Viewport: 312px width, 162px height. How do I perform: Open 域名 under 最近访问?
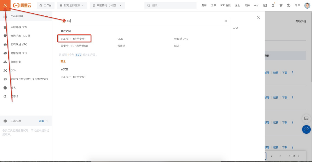tap(177, 46)
